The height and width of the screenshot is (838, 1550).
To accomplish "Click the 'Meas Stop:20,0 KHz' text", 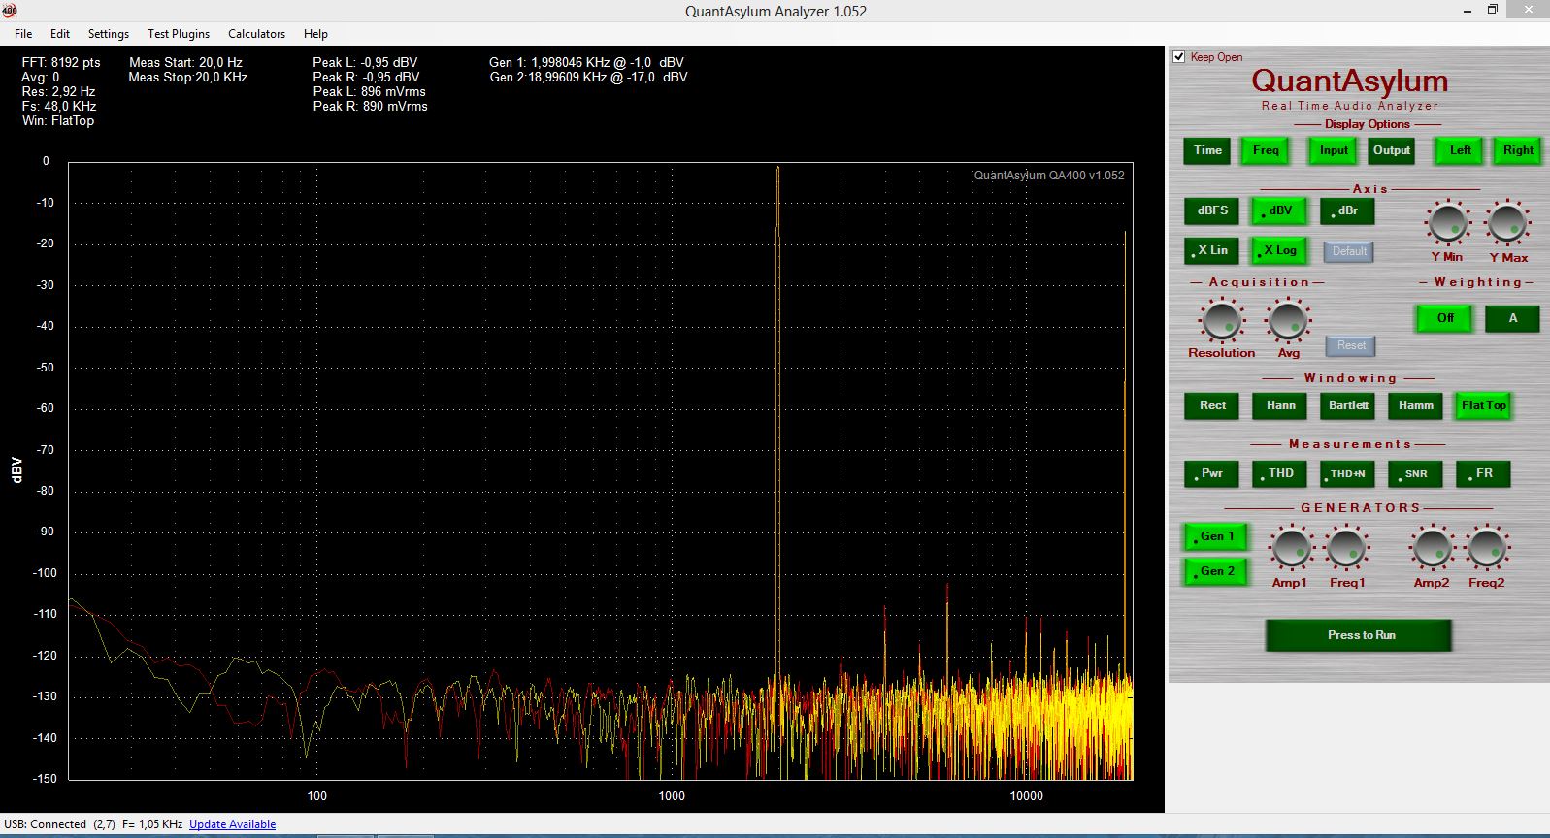I will (x=188, y=77).
